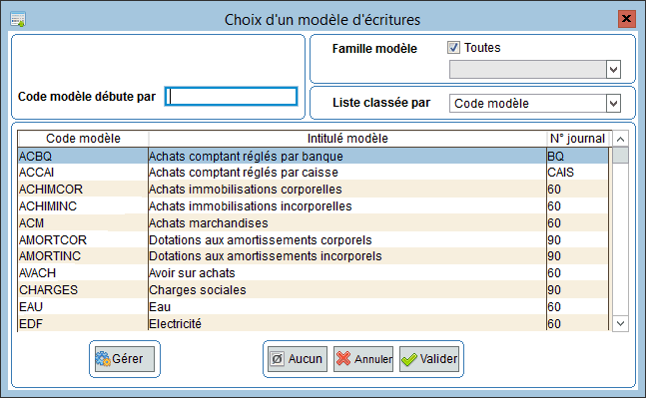Sort by the Code modèle column header
Viewport: 646px width, 398px height.
tap(83, 139)
